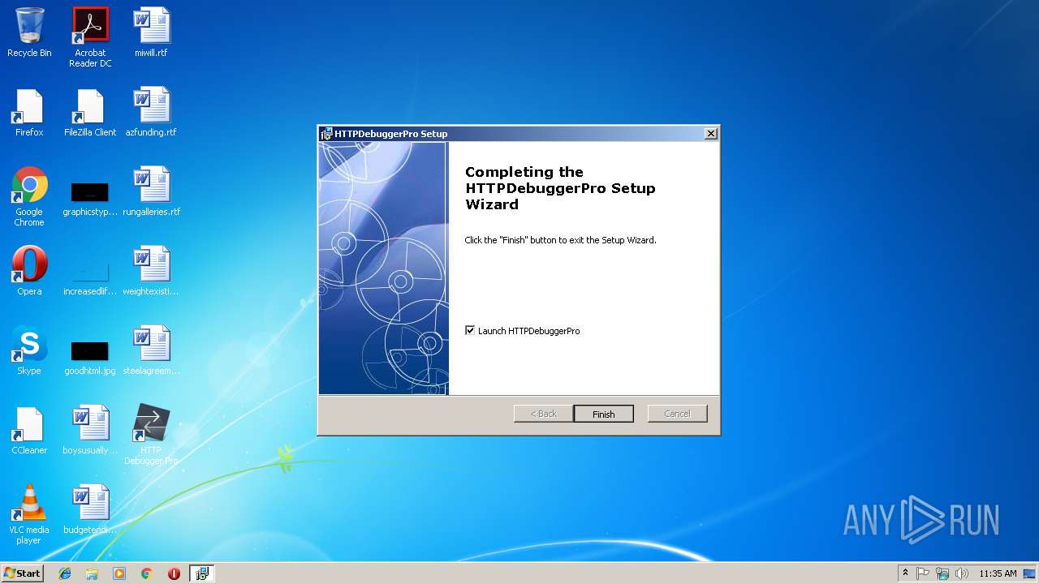Open Windows Explorer from taskbar
1039x584 pixels.
click(x=92, y=573)
